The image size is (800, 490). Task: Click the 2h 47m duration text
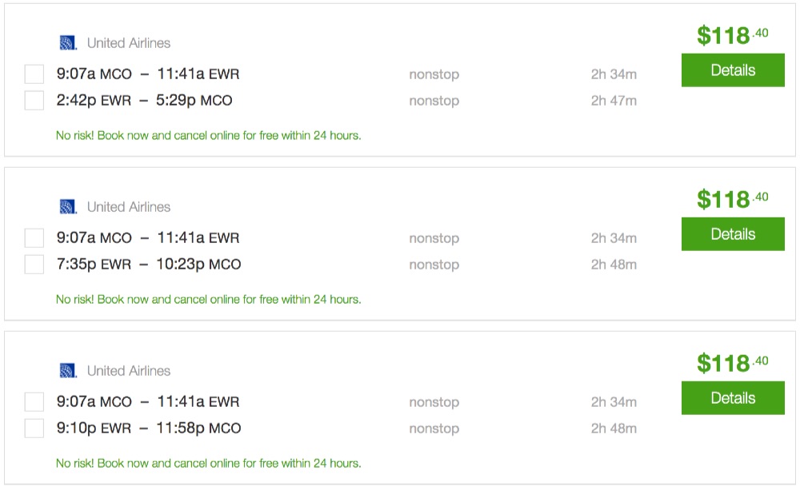[614, 101]
